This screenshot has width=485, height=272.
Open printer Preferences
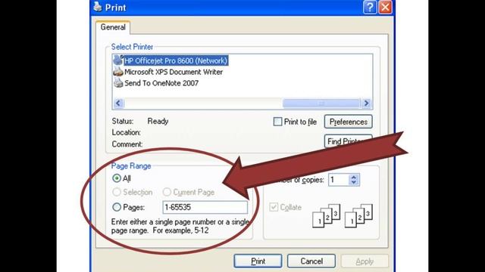tap(349, 122)
